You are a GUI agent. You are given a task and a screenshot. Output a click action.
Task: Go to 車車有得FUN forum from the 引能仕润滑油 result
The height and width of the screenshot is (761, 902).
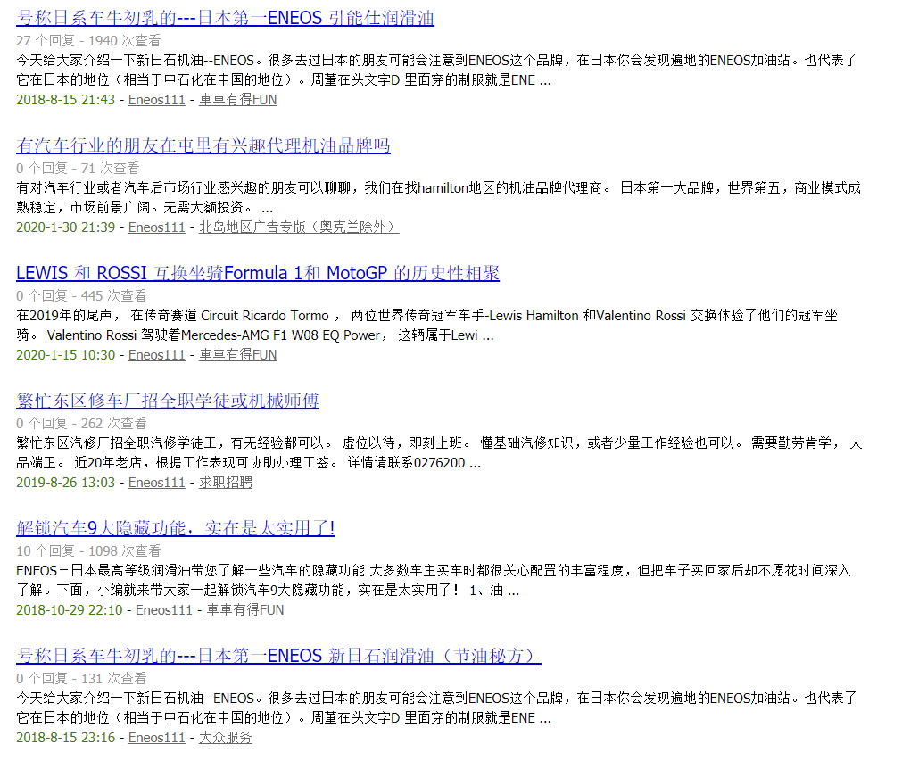(237, 100)
